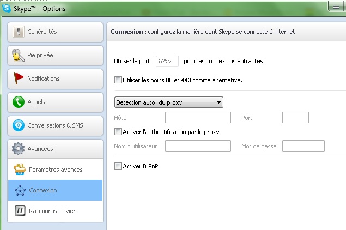The width and height of the screenshot is (346, 230).
Task: Open the Détection auto. du proxy dropdown
Action: 169,102
